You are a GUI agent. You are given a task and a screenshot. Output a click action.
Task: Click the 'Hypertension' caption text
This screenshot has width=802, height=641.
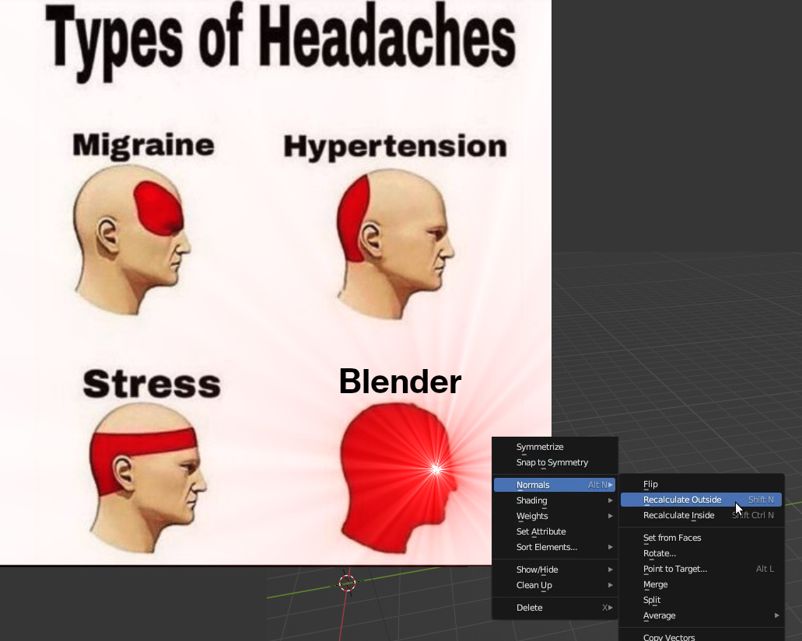(x=395, y=147)
